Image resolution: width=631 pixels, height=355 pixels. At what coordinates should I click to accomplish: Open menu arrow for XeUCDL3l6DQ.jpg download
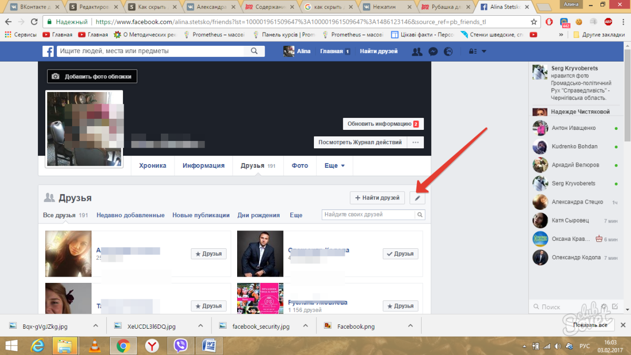200,326
